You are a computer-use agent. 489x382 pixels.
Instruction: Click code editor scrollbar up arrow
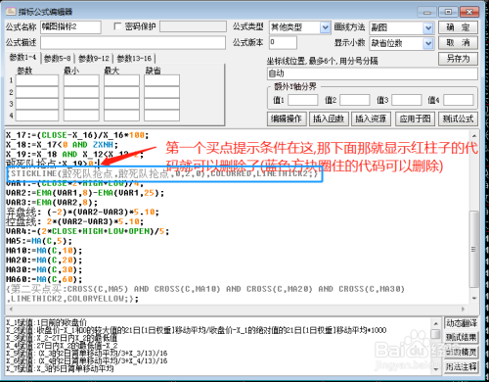[x=474, y=135]
